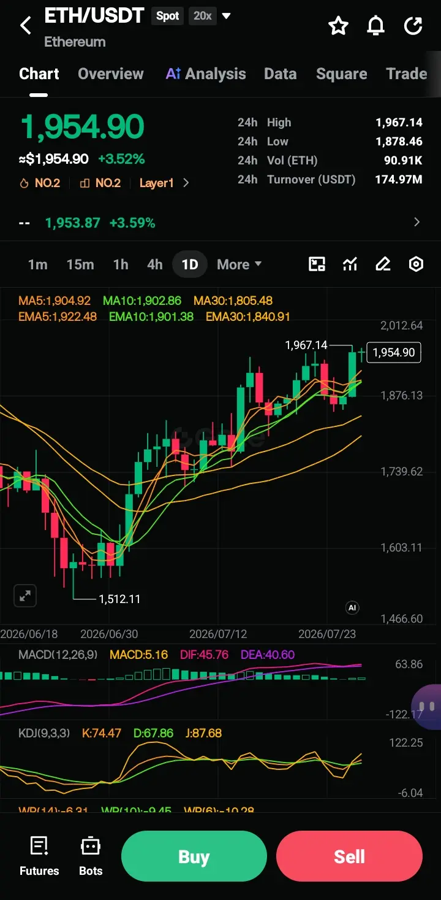Switch to the Overview tab
Viewport: 441px width, 900px height.
[111, 74]
